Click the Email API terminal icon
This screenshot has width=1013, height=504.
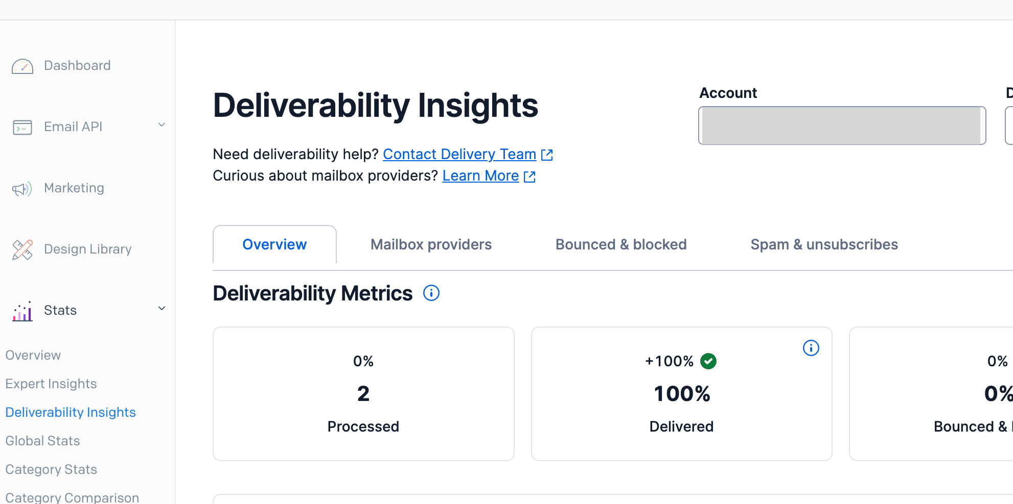point(22,127)
